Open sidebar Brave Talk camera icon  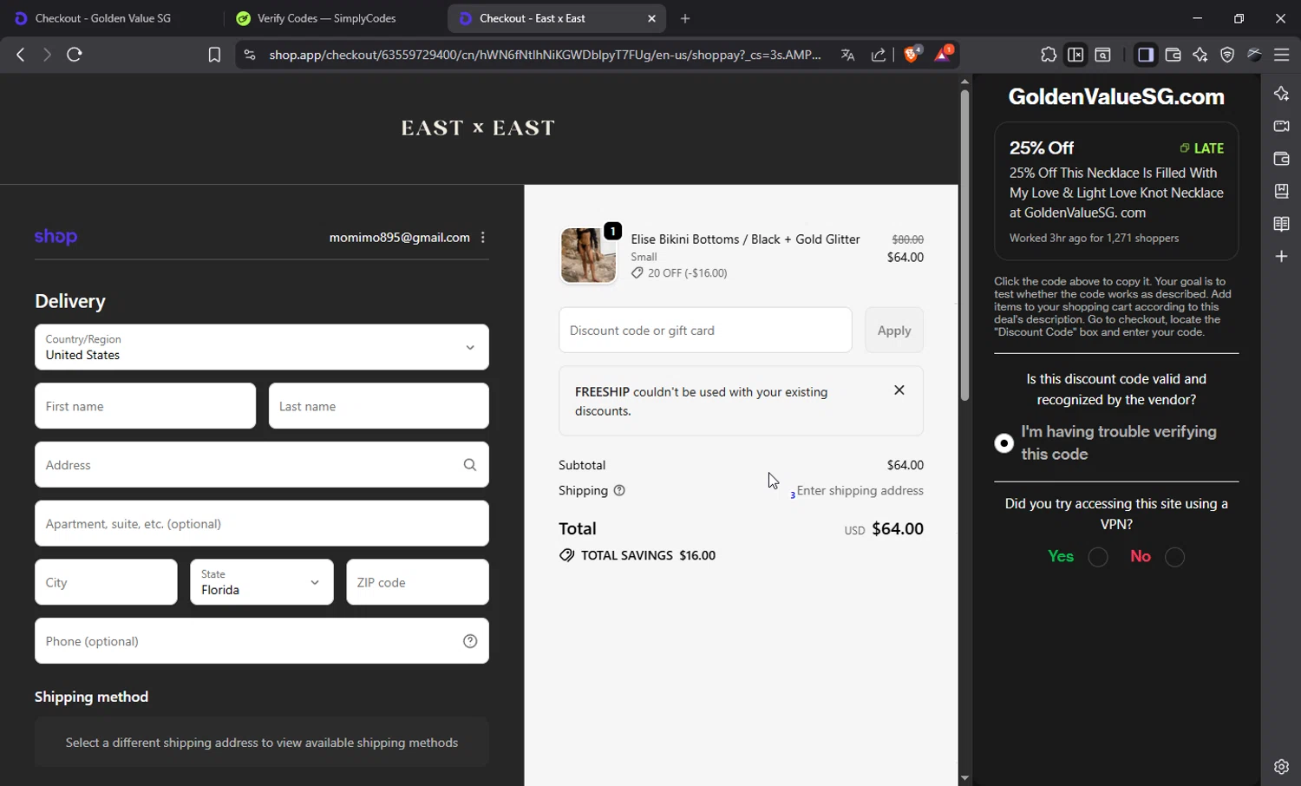(1281, 126)
